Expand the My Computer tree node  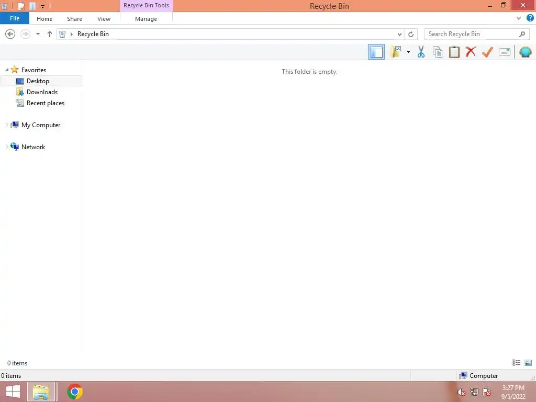(x=7, y=125)
